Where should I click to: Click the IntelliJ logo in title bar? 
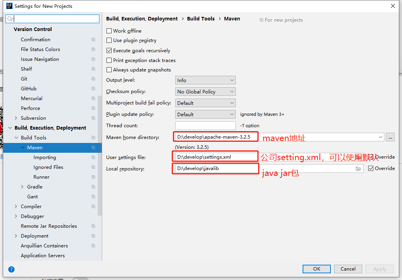9,6
